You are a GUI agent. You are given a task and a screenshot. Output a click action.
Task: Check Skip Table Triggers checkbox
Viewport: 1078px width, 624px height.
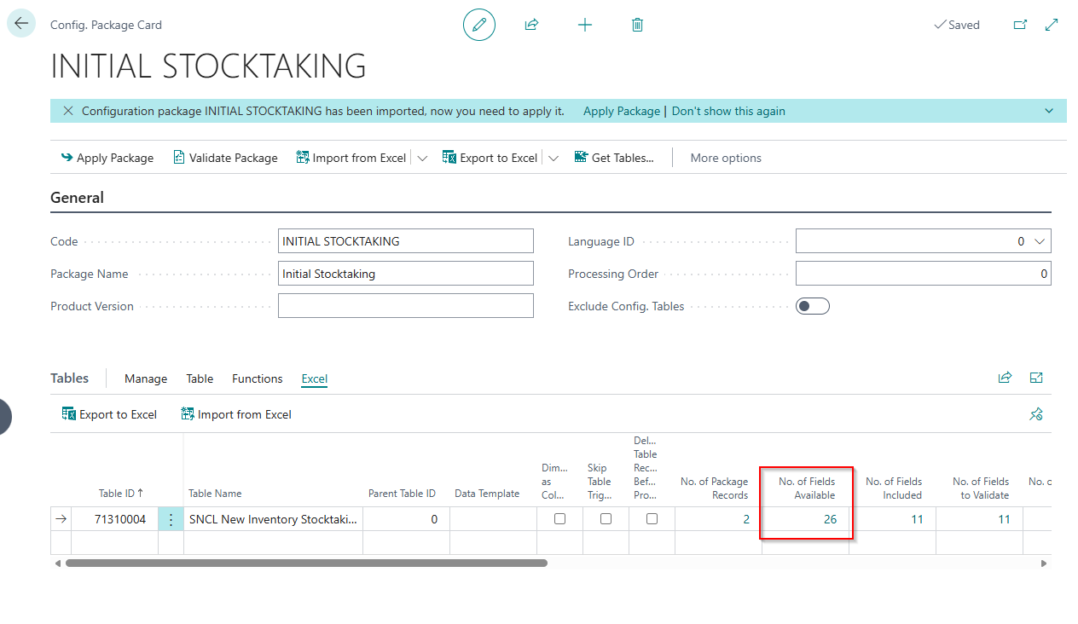tap(606, 518)
